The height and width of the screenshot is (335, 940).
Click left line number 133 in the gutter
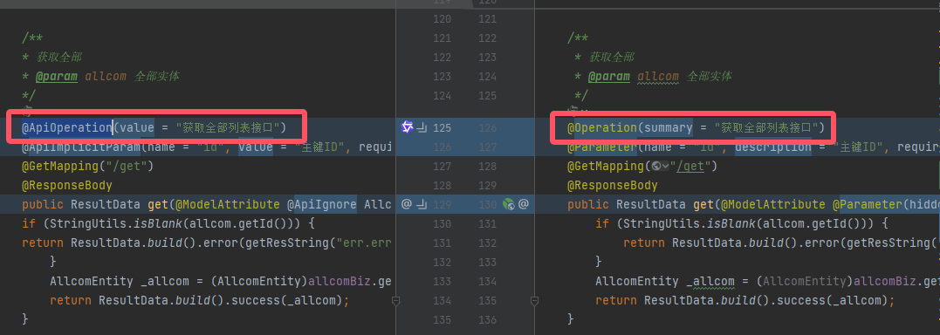(x=442, y=281)
